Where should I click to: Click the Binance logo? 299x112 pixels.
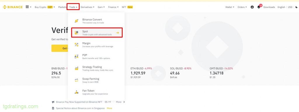[13, 7]
